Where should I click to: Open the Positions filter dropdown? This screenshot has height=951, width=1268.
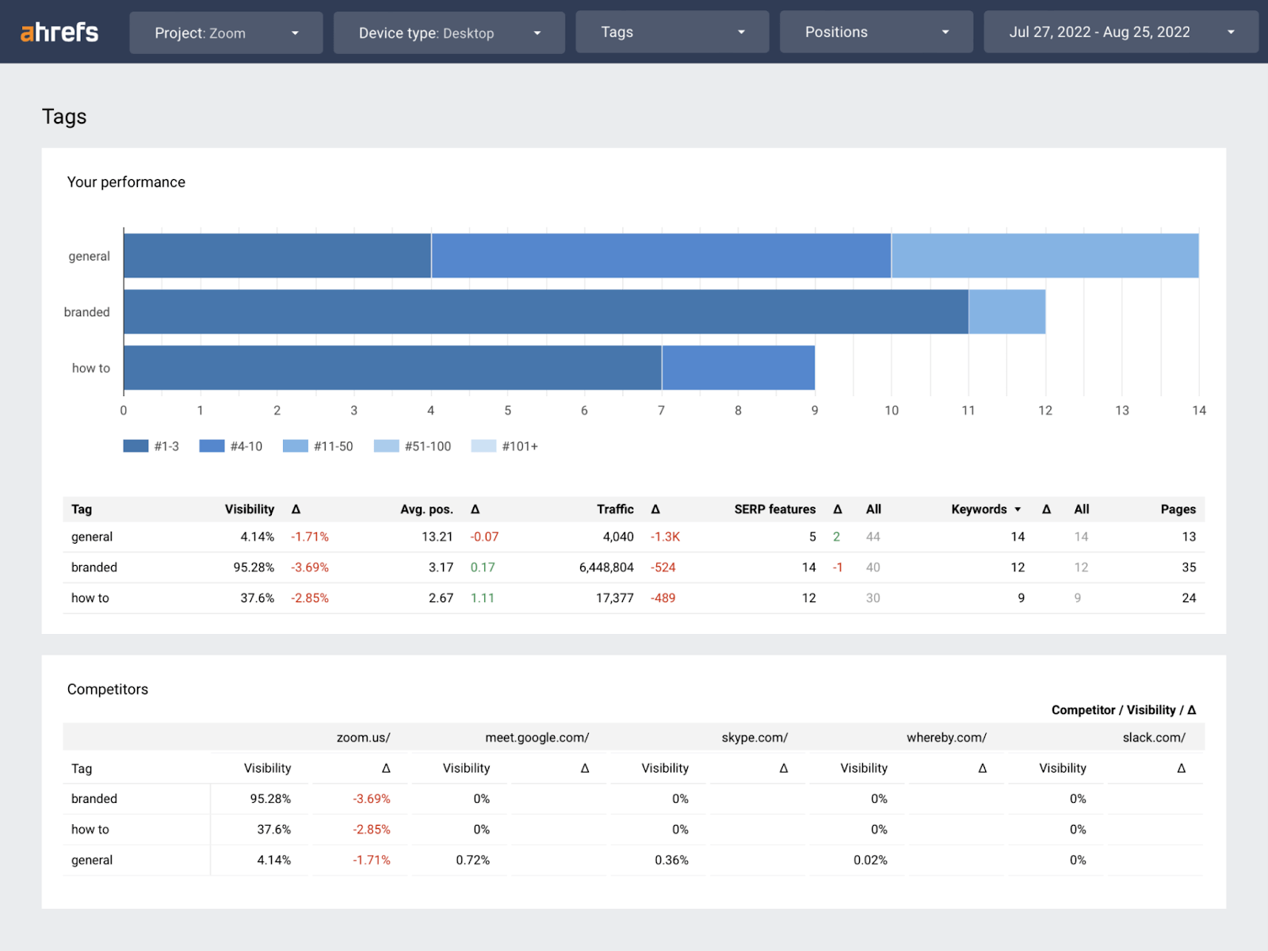coord(876,32)
